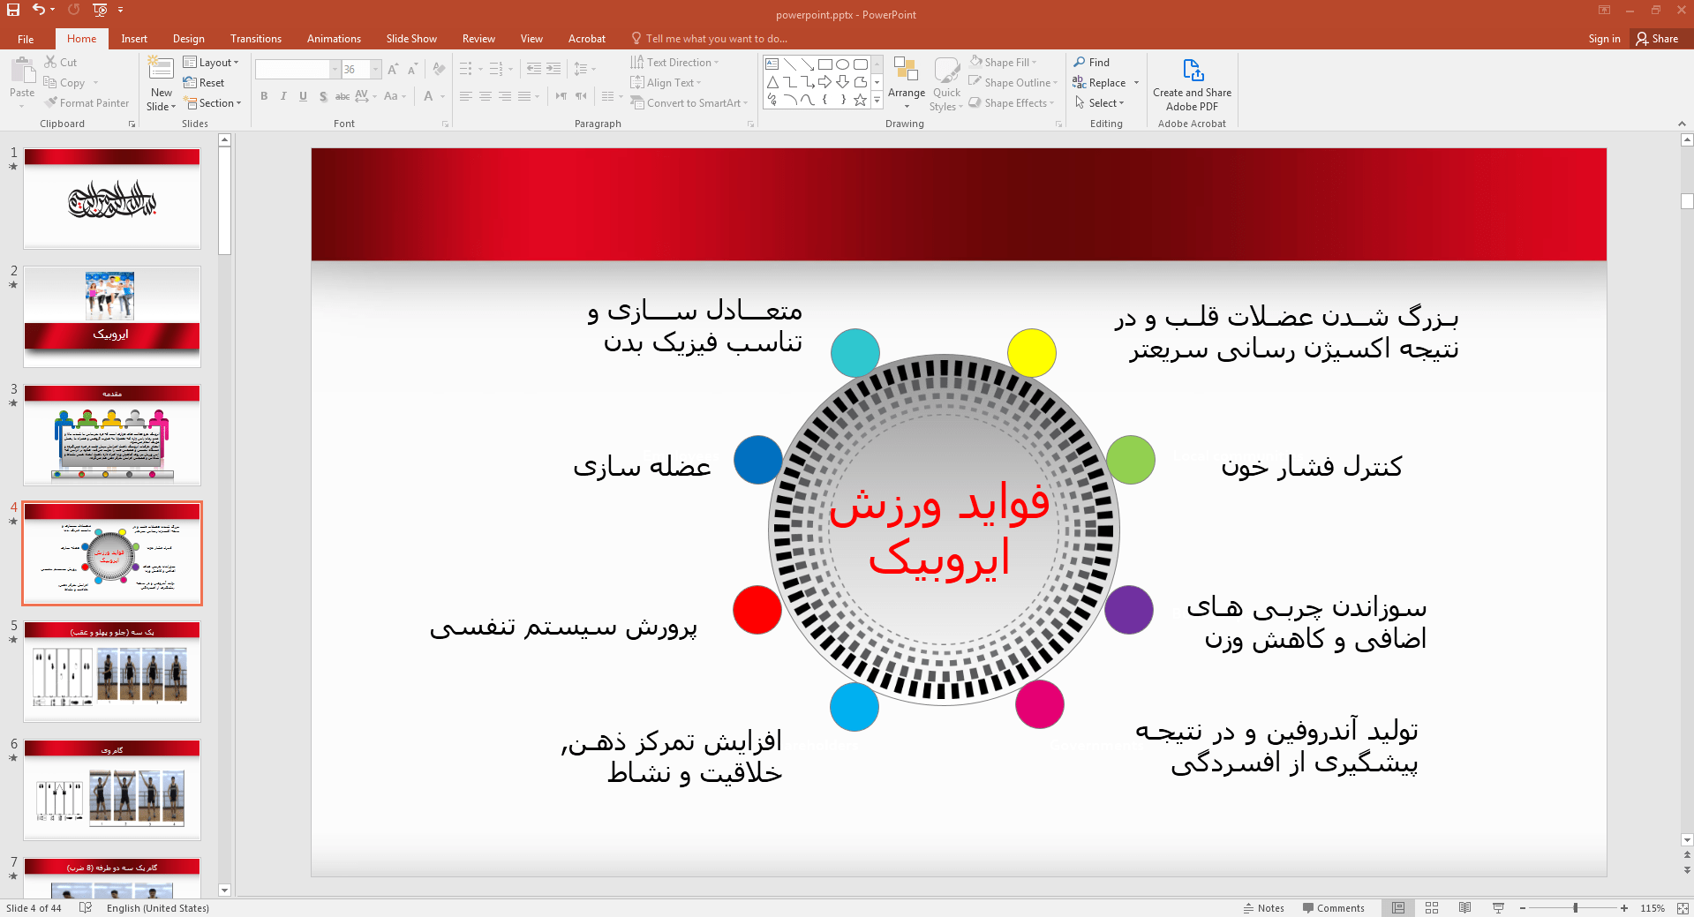1694x917 pixels.
Task: Click the Share button
Action: point(1657,39)
